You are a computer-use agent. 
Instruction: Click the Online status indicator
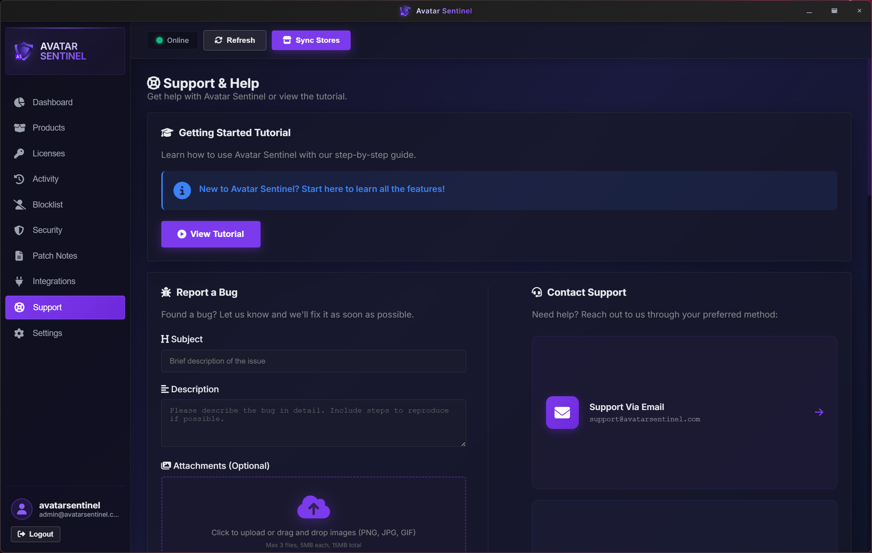[x=172, y=40]
